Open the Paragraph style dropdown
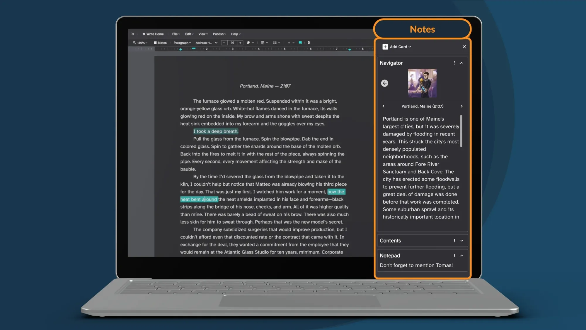Screen dimensions: 586x330 [x=182, y=43]
